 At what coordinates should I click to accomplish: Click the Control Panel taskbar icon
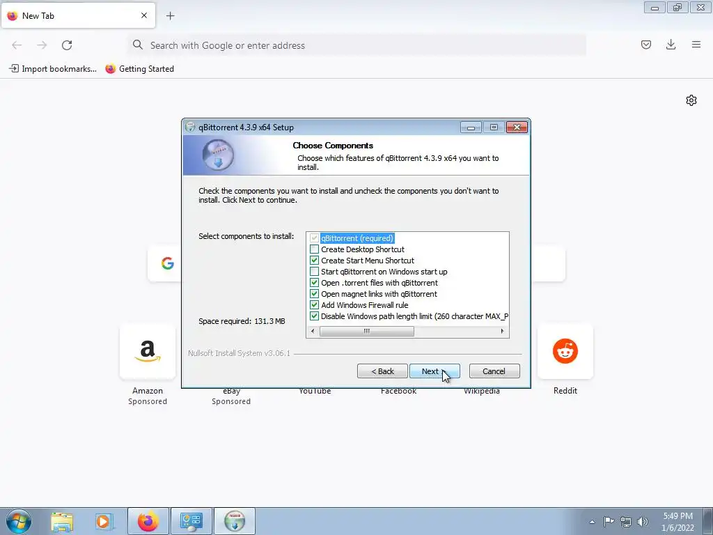click(x=191, y=521)
